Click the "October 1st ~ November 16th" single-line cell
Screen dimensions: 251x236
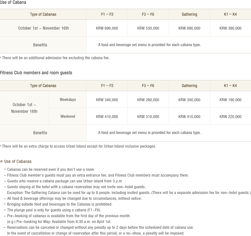(43, 28)
